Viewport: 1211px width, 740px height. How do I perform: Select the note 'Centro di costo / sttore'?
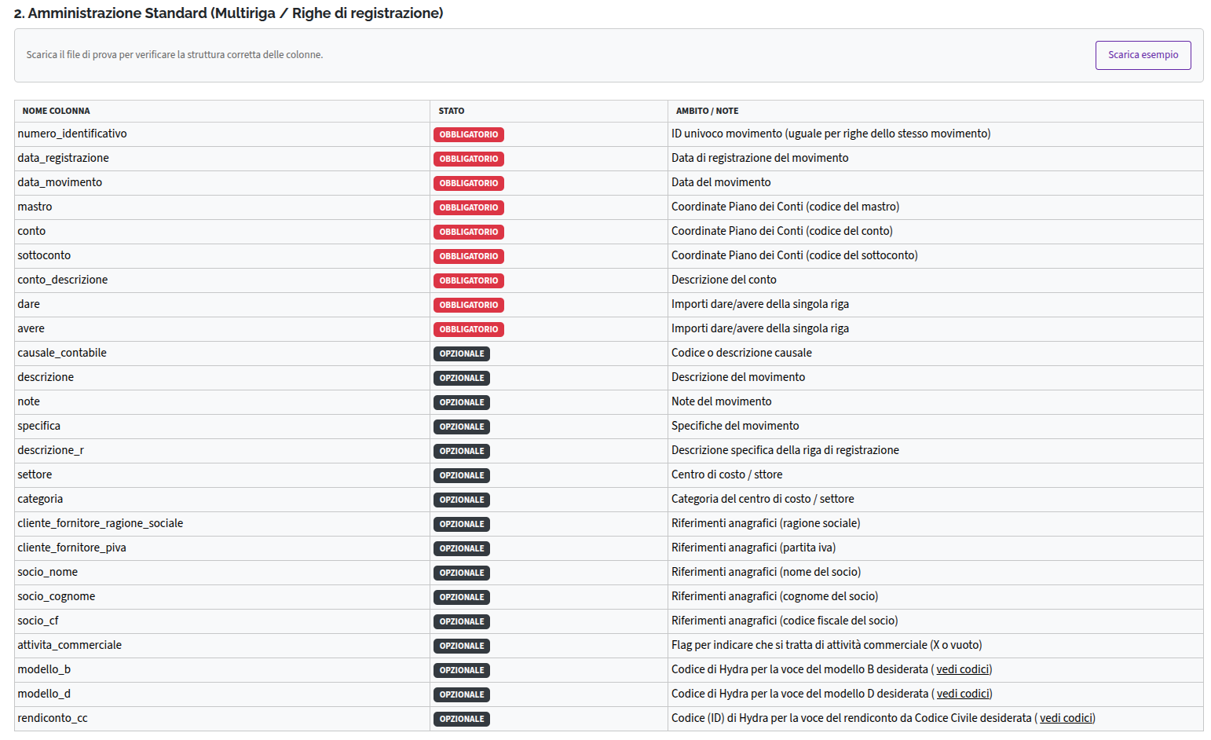point(727,474)
